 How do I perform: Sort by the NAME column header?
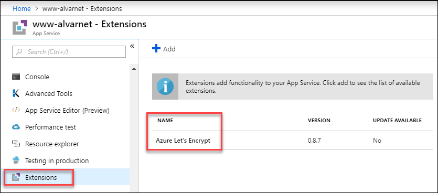165,121
